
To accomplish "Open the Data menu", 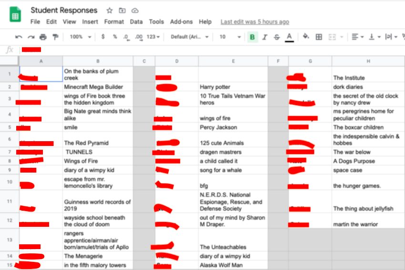I will (x=136, y=22).
